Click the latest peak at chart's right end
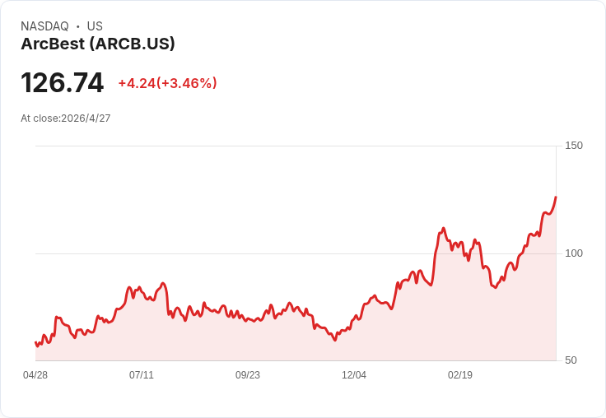606x418 pixels. pos(556,197)
